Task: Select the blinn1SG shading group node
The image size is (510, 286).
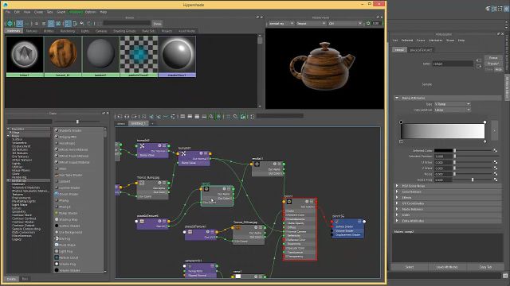Action: coord(348,228)
